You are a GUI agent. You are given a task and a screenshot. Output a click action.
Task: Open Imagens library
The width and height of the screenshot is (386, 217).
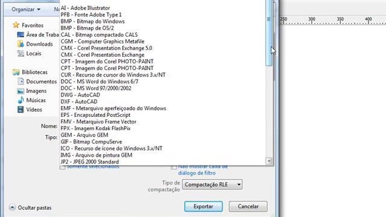[32, 91]
